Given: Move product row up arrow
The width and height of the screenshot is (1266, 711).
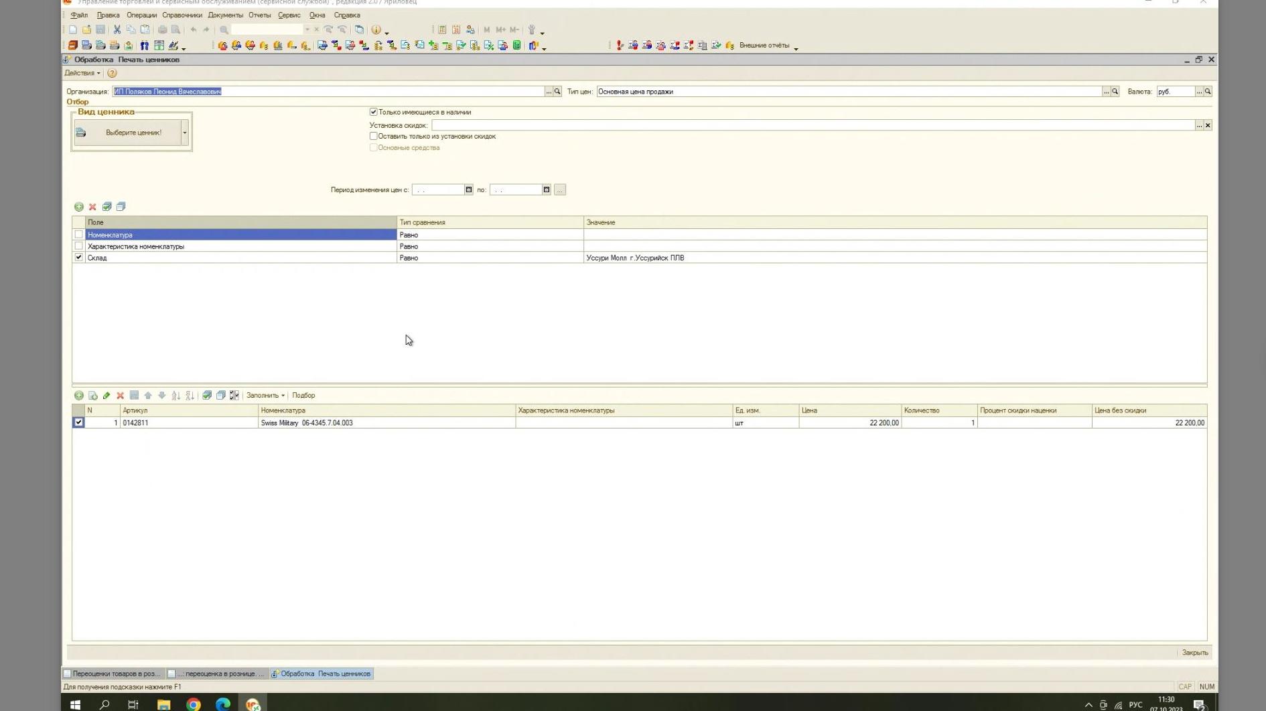Looking at the screenshot, I should pyautogui.click(x=148, y=396).
